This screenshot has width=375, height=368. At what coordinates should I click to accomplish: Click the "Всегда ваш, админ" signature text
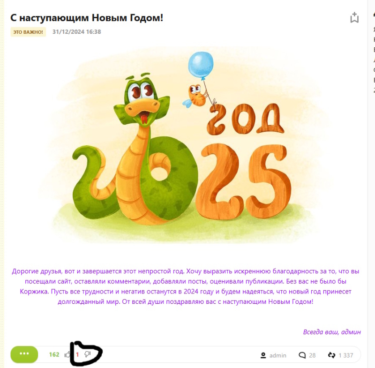(x=332, y=332)
